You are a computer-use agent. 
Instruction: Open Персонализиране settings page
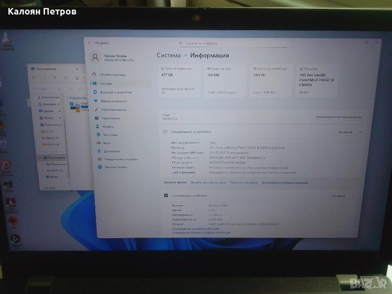114,109
